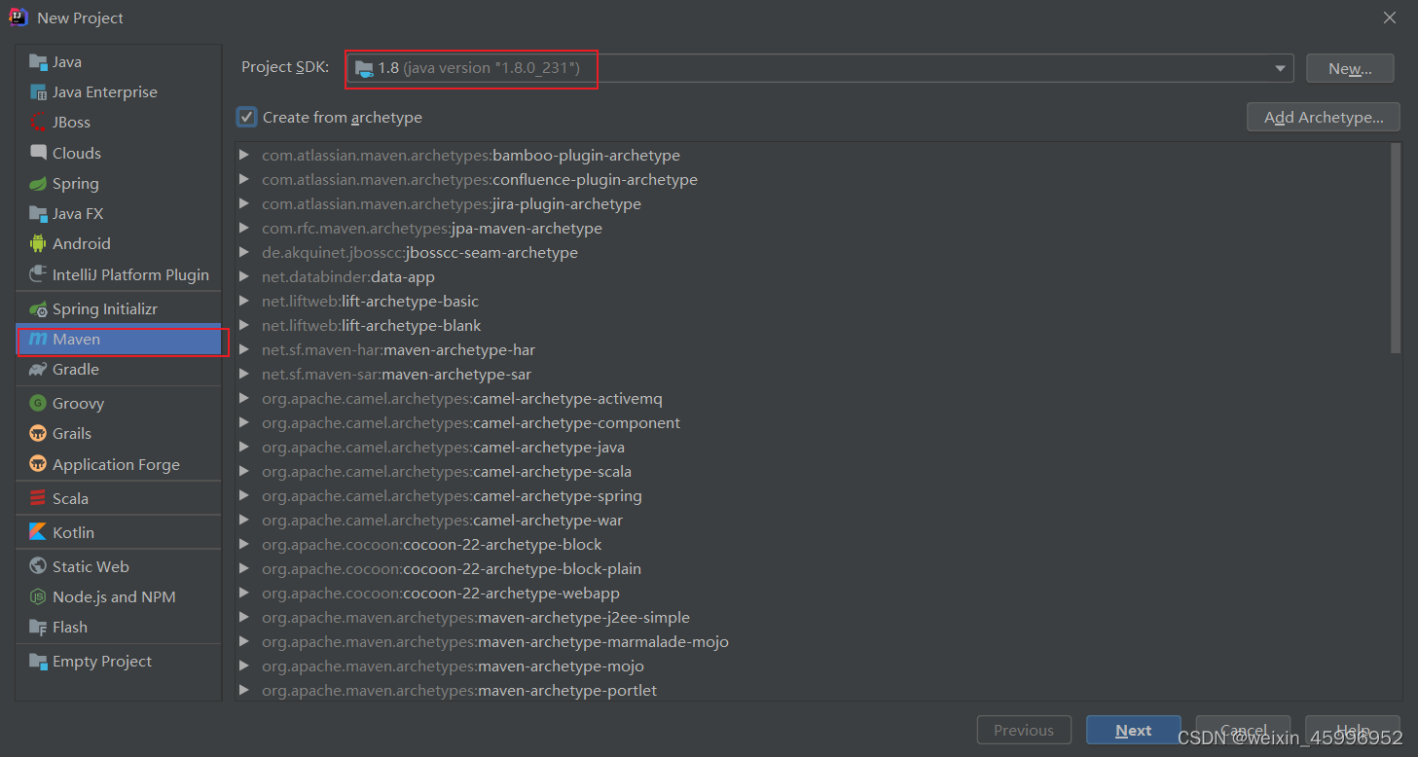
Task: Select maven-archetype-portlet row
Action: pos(812,690)
